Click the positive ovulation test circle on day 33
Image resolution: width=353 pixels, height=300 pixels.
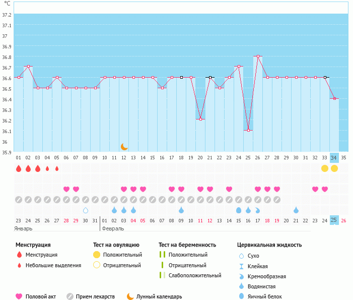click(x=325, y=168)
